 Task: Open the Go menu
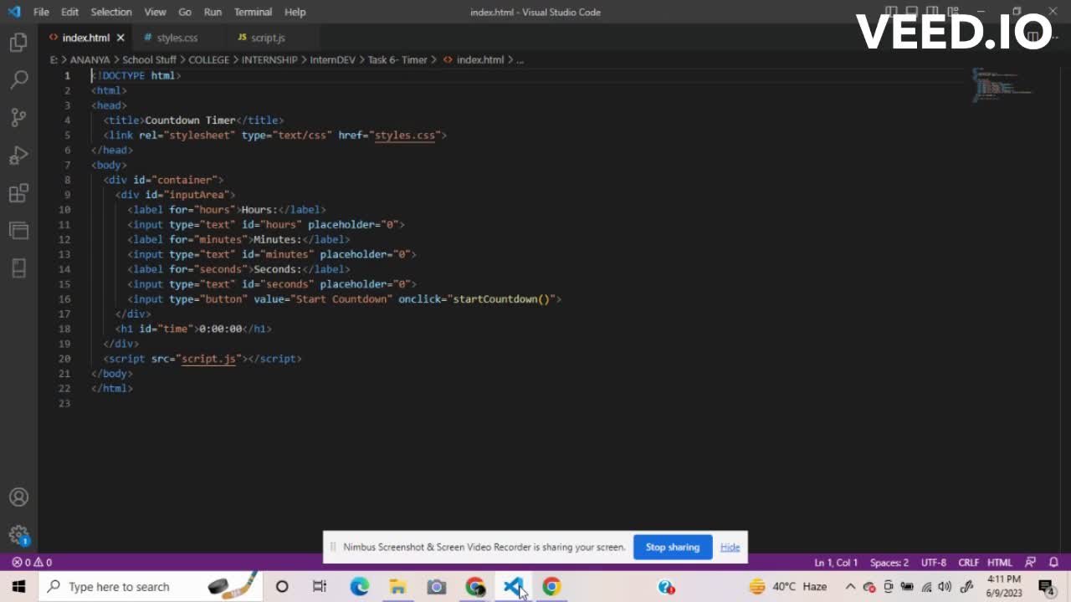click(x=185, y=12)
